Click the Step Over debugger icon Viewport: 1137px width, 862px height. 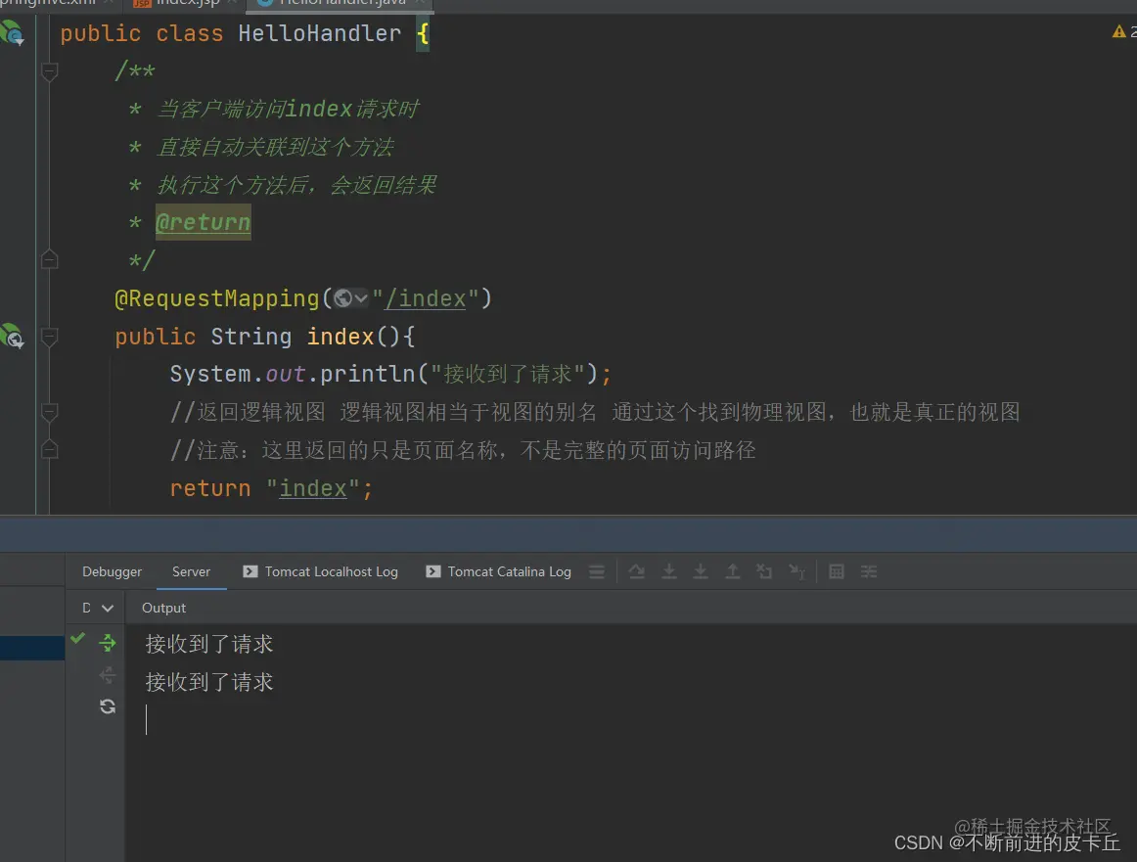637,572
